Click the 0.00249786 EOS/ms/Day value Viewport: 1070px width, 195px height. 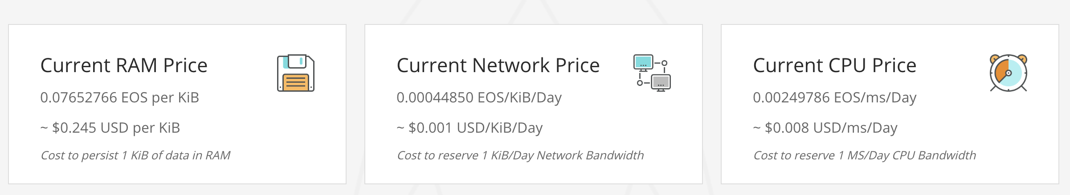click(834, 97)
